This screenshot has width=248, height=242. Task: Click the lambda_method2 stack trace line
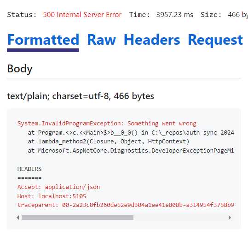(108, 142)
